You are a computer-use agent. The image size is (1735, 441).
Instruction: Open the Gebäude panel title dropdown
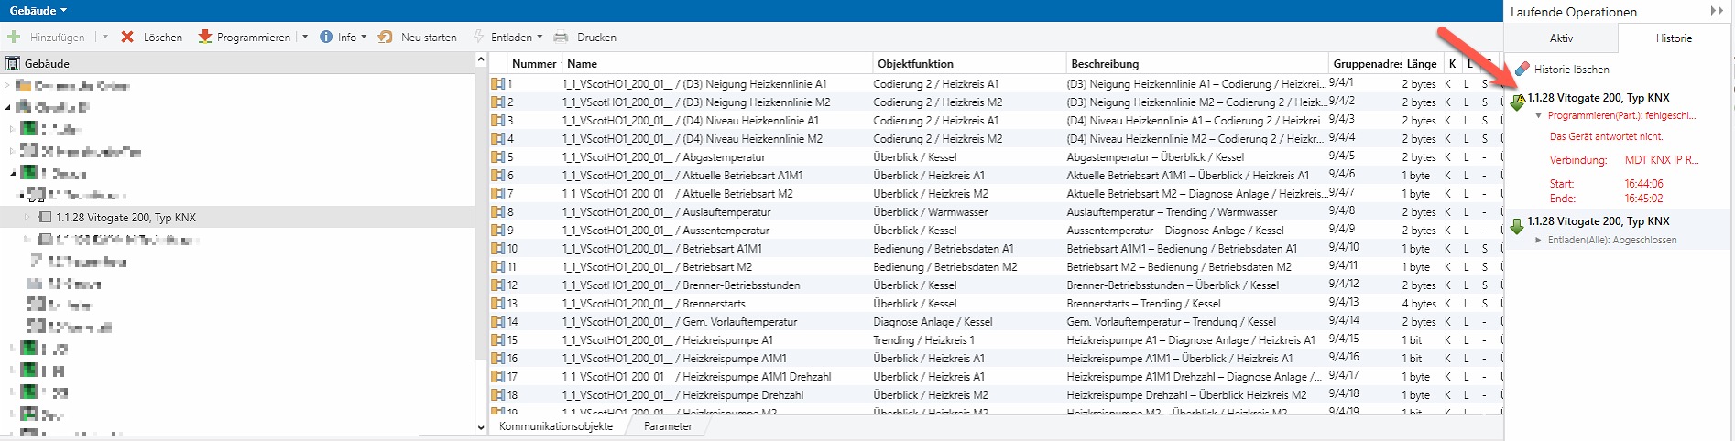(63, 11)
